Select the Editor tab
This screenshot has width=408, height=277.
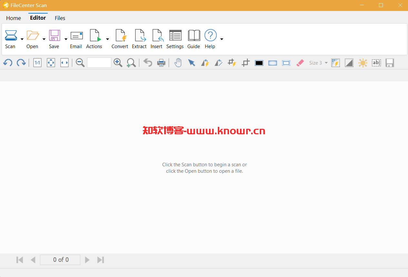[x=38, y=18]
